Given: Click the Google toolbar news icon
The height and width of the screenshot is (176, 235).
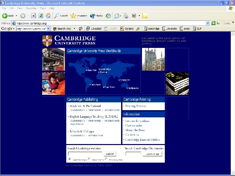Looking at the screenshot, I should (81, 29).
